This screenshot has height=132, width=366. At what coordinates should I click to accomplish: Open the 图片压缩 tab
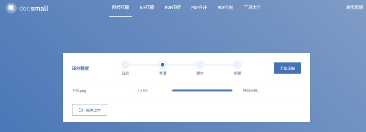coord(121,7)
